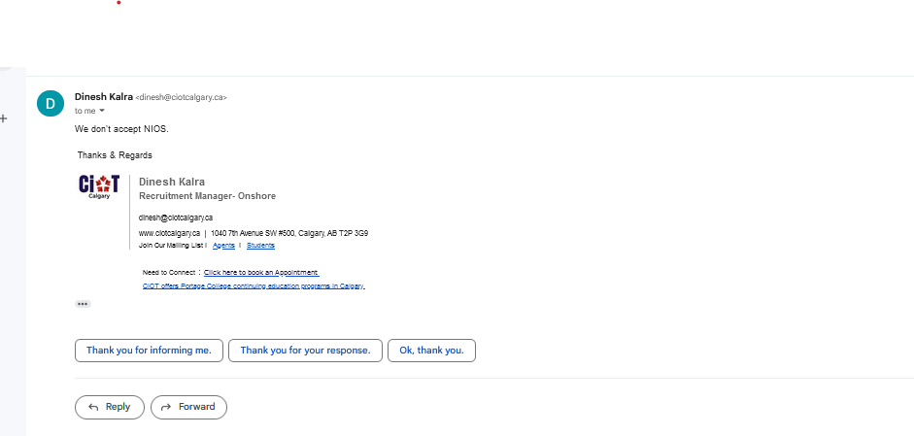Click the teal D sender avatar
This screenshot has height=436, width=914.
click(x=51, y=103)
